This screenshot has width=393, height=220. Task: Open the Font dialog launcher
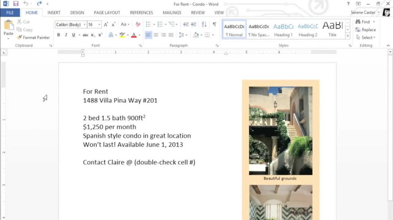[140, 46]
